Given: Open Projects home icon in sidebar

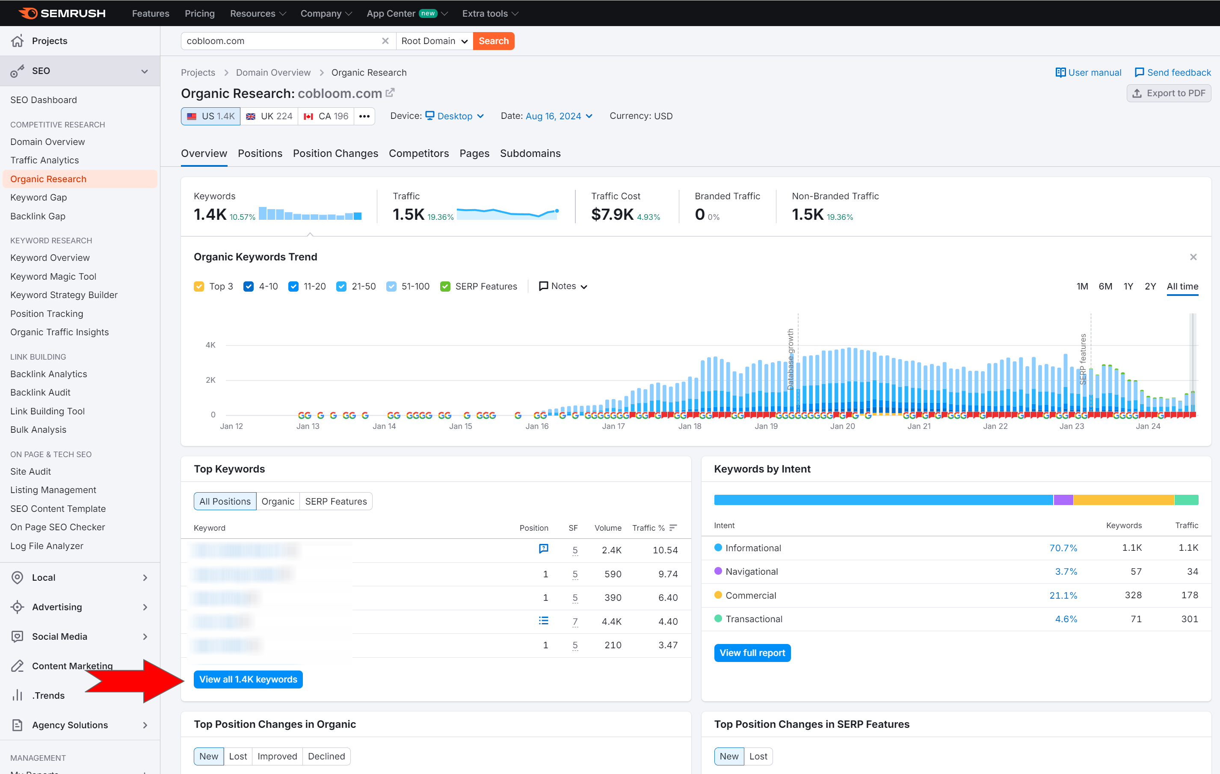Looking at the screenshot, I should pos(18,41).
